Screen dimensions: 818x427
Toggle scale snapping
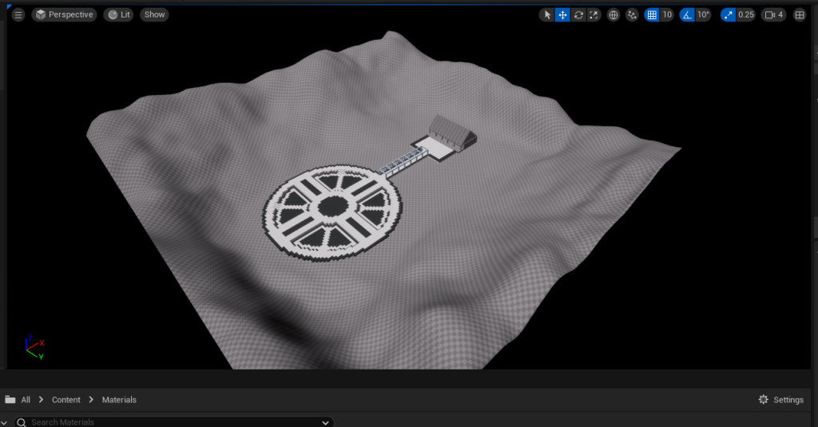pos(728,14)
